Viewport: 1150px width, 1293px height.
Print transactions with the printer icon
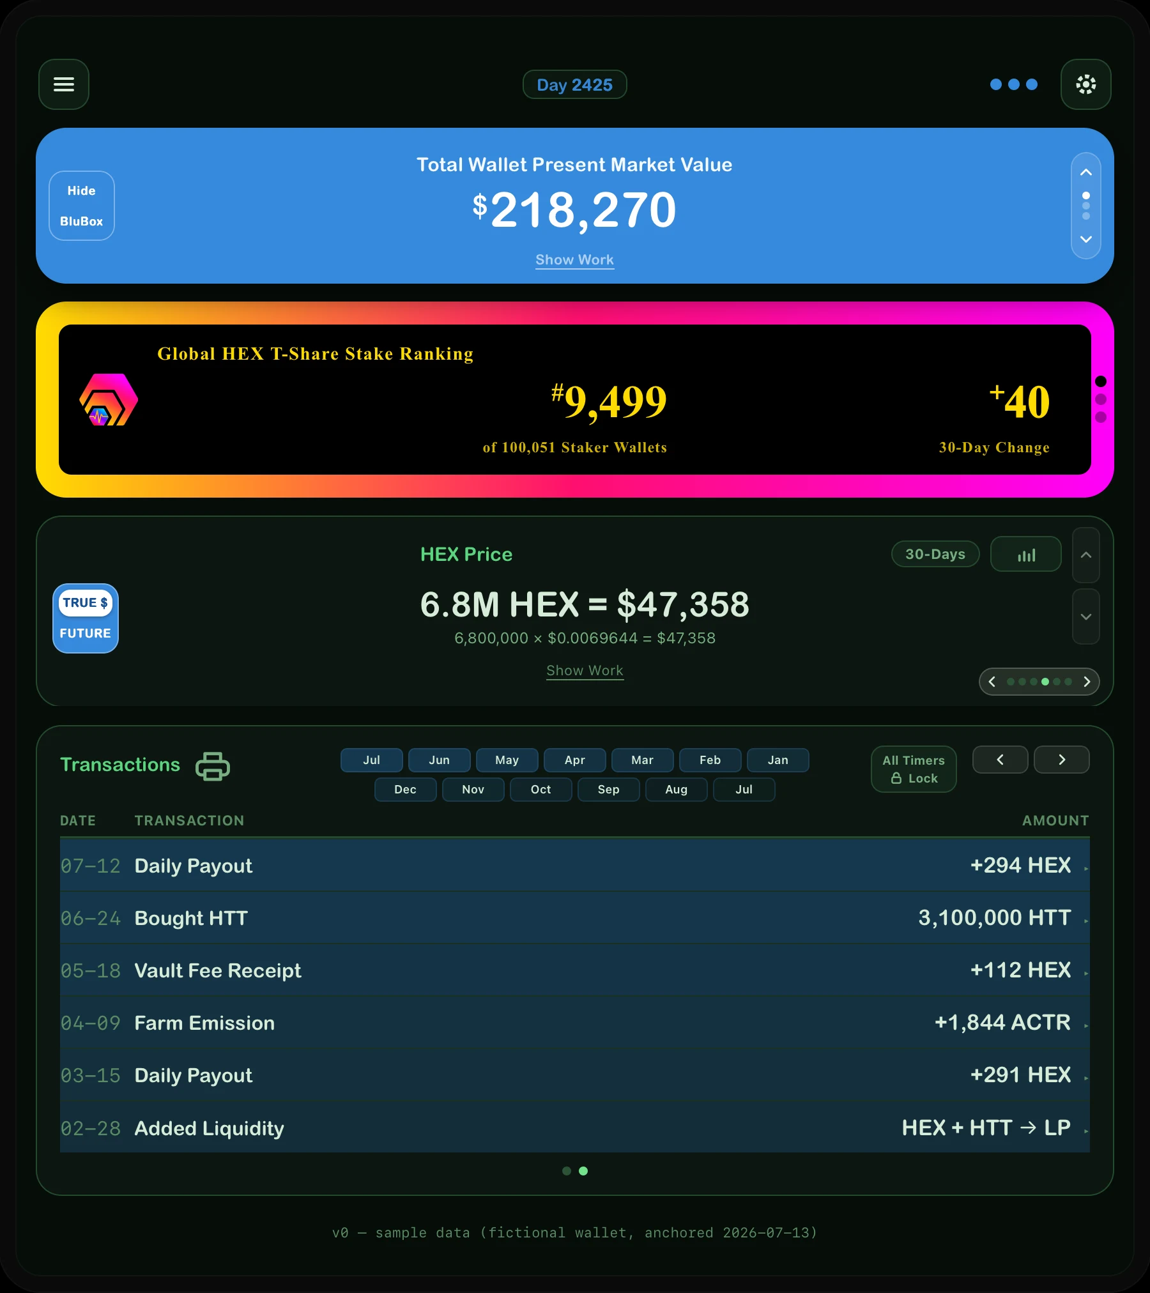point(213,766)
